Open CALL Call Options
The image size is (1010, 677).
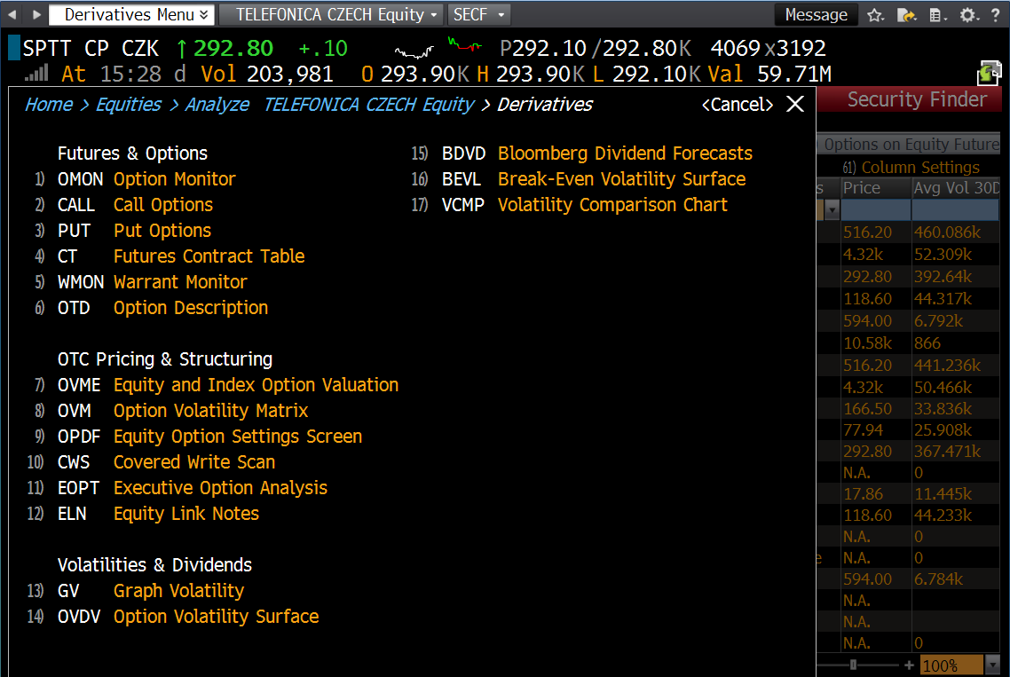(135, 205)
